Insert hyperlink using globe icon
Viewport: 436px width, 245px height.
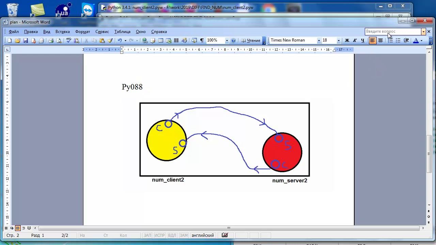(145, 40)
